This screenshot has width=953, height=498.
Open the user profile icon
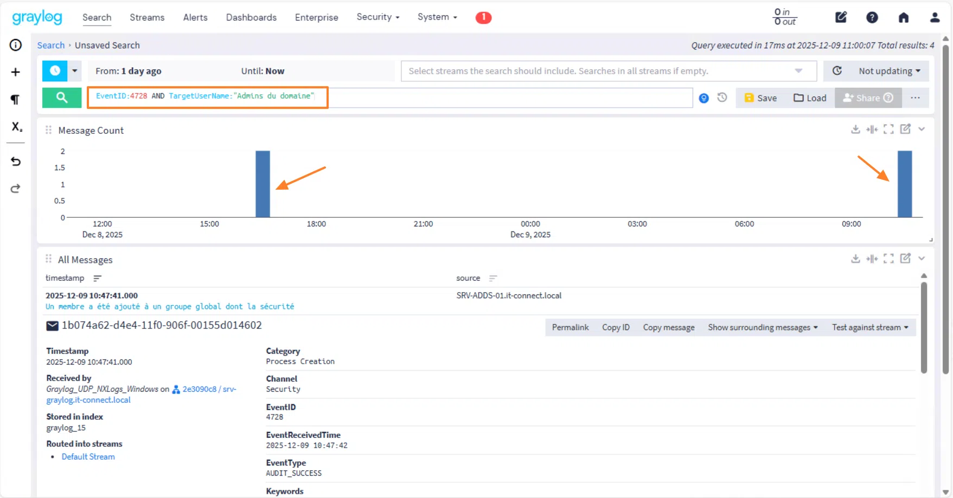tap(935, 17)
